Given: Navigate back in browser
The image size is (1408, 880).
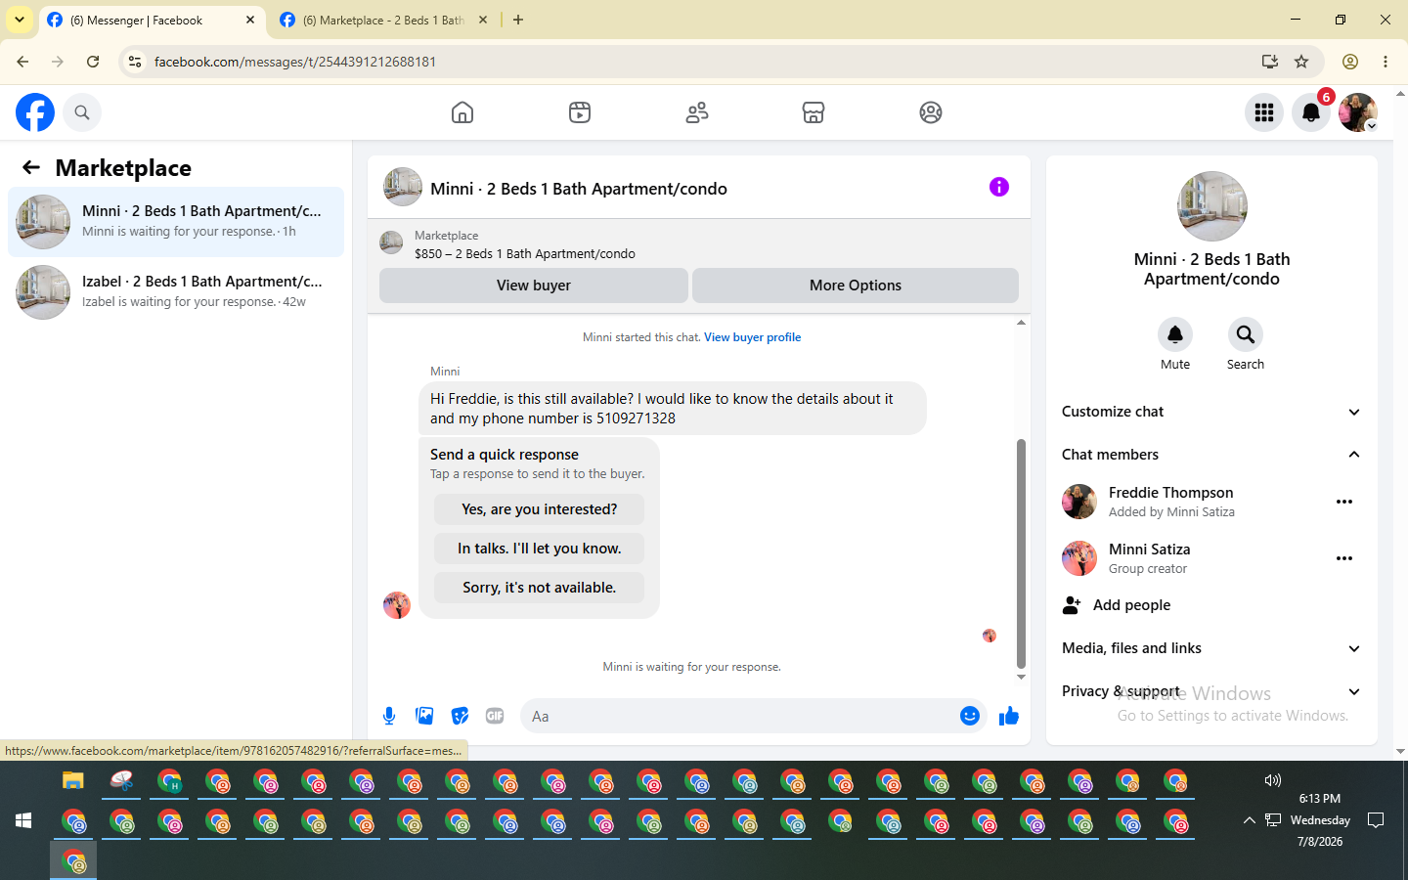Looking at the screenshot, I should click(22, 62).
